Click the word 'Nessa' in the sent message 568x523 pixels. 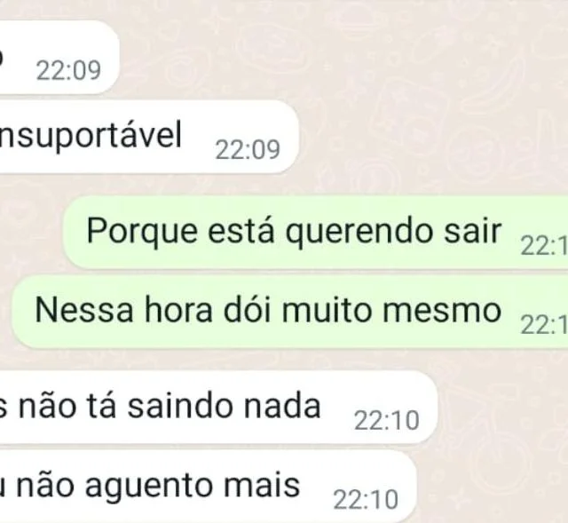(x=84, y=310)
